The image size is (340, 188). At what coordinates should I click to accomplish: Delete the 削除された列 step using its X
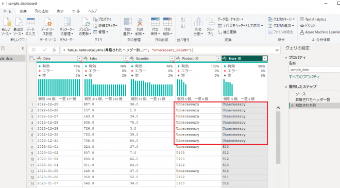tap(292, 106)
